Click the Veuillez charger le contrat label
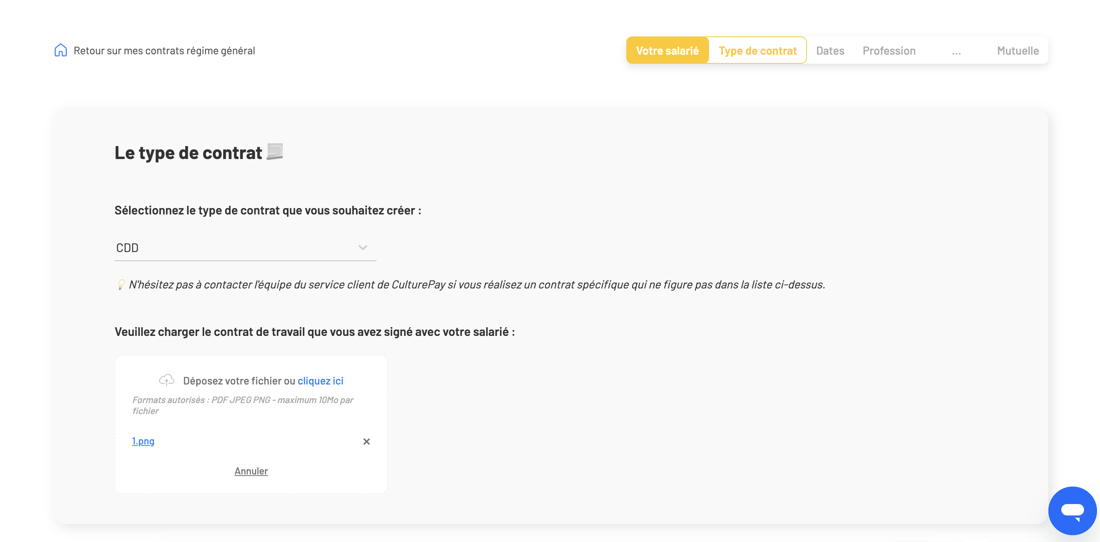Image resolution: width=1100 pixels, height=542 pixels. click(315, 332)
